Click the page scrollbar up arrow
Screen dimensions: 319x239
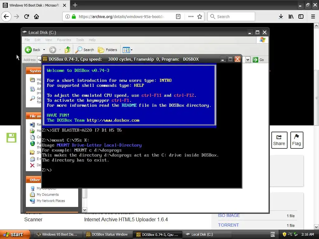[317, 26]
